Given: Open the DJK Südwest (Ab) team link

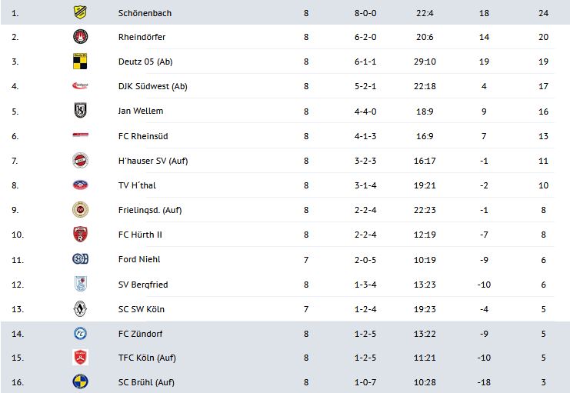Looking at the screenshot, I should (152, 86).
